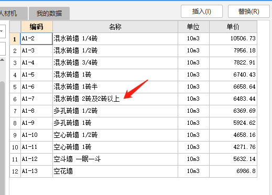The image size is (272, 195).
Task: Select code cell A1-10
Action: click(x=37, y=135)
